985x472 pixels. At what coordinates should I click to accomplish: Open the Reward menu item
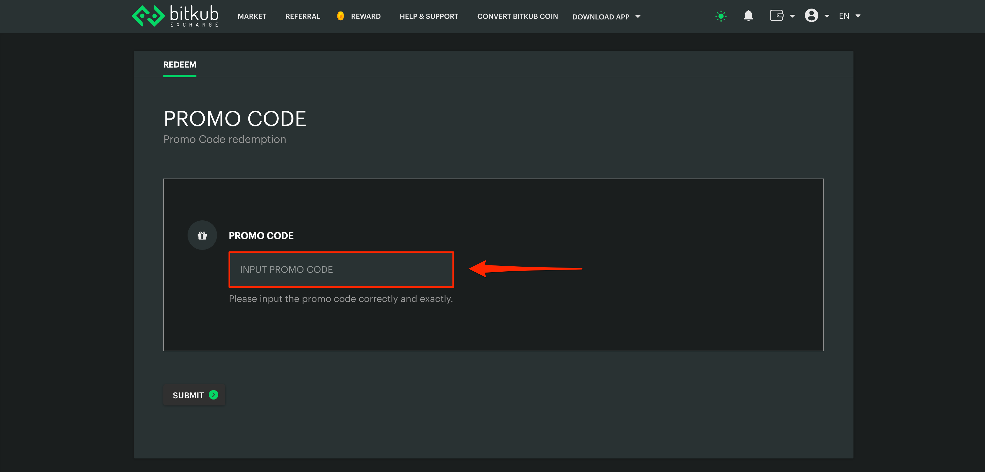366,16
